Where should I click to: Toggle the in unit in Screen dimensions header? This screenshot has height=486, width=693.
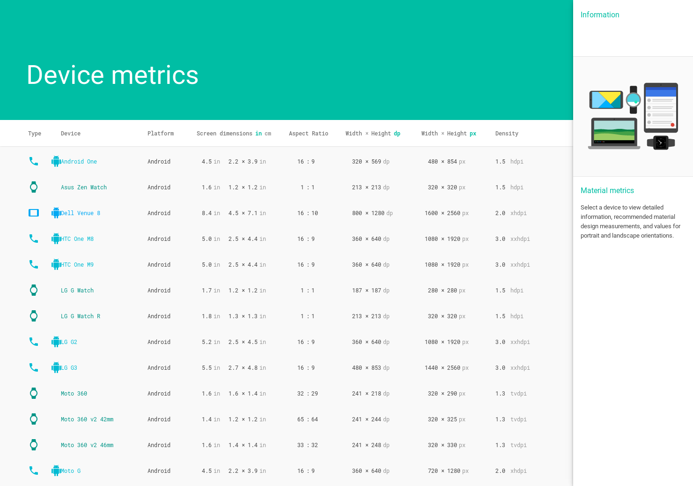pos(258,133)
